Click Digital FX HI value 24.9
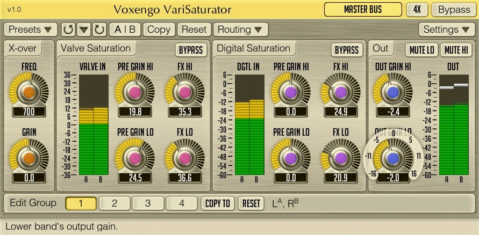 [341, 112]
